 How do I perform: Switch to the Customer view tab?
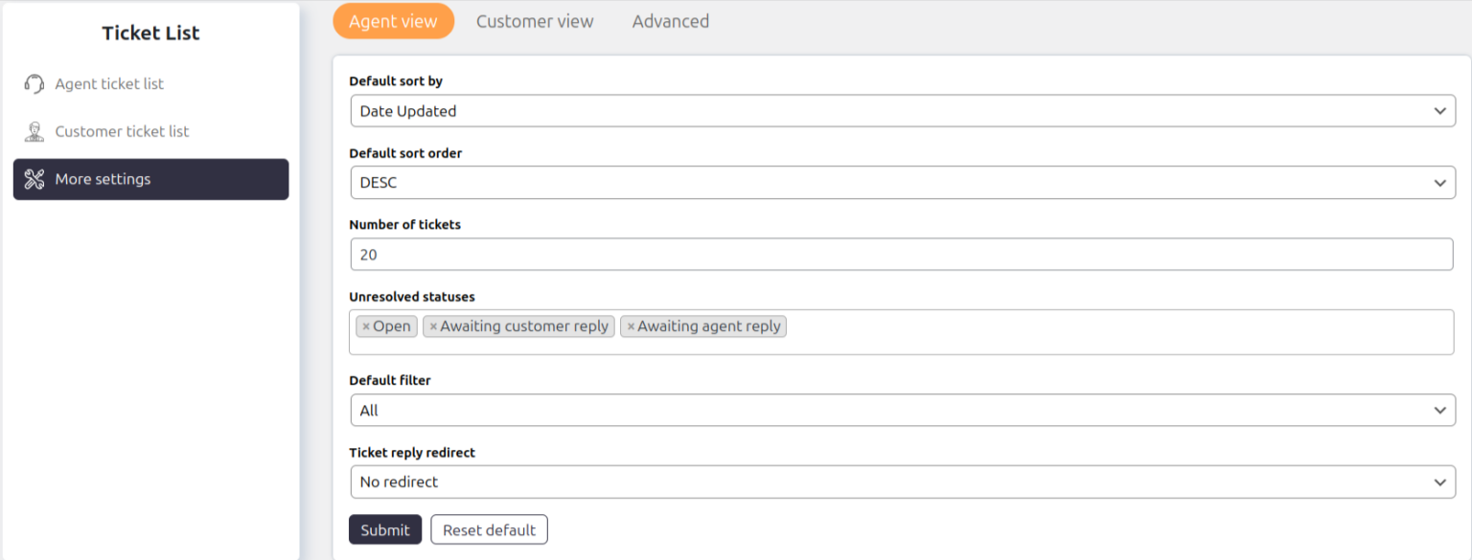coord(535,20)
